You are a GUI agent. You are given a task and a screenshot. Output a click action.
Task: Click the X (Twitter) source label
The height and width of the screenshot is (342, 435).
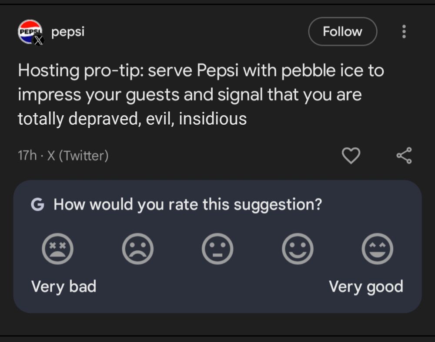pyautogui.click(x=77, y=155)
